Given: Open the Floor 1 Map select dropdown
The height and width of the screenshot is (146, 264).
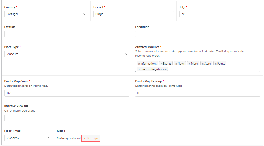Looking at the screenshot, I should click(28, 138).
